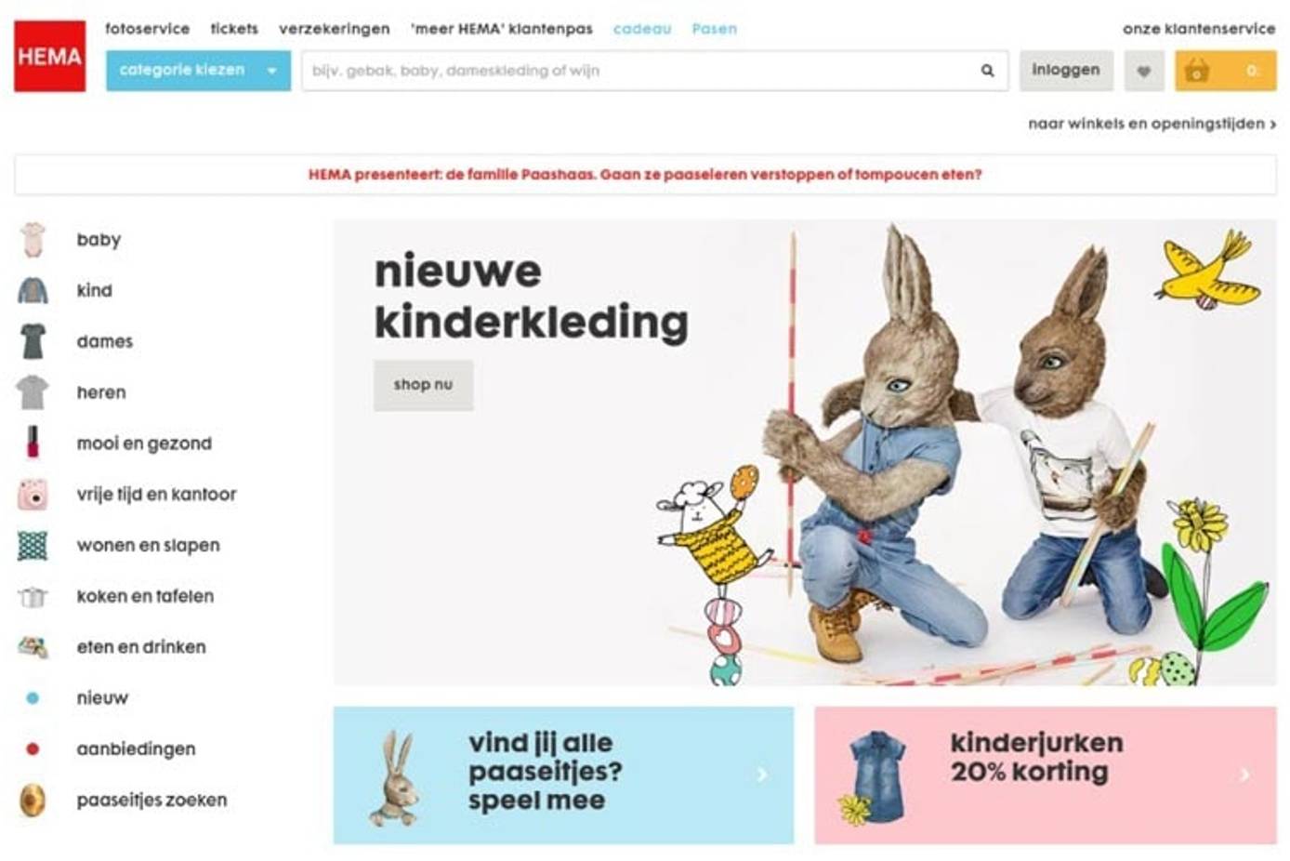Click the shop nu button
Image resolution: width=1290 pixels, height=861 pixels.
[x=423, y=385]
